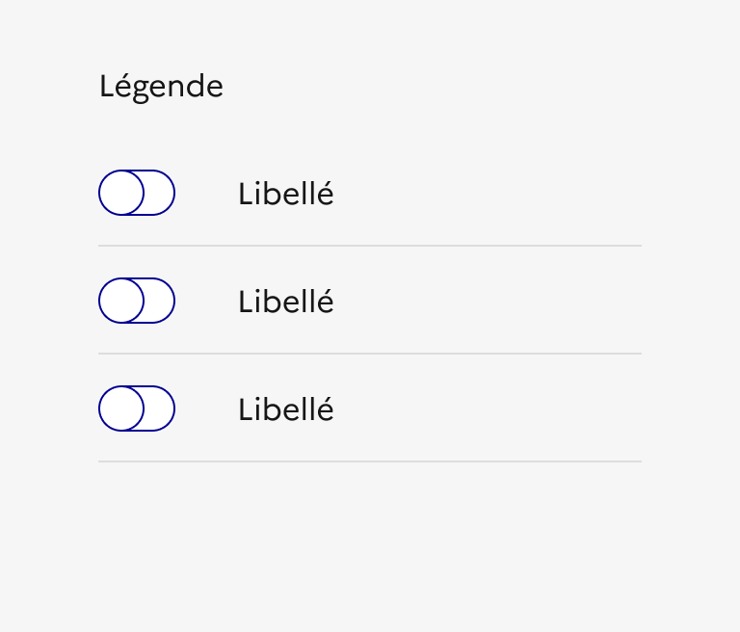Enable the second Libellé switch

pyautogui.click(x=137, y=301)
